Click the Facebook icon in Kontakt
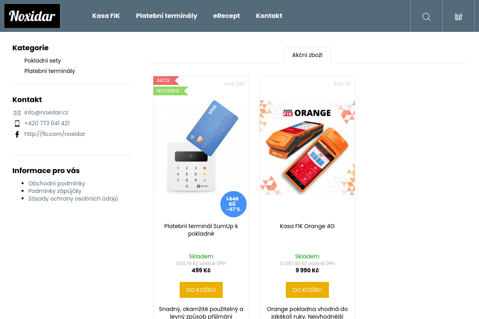 click(17, 134)
